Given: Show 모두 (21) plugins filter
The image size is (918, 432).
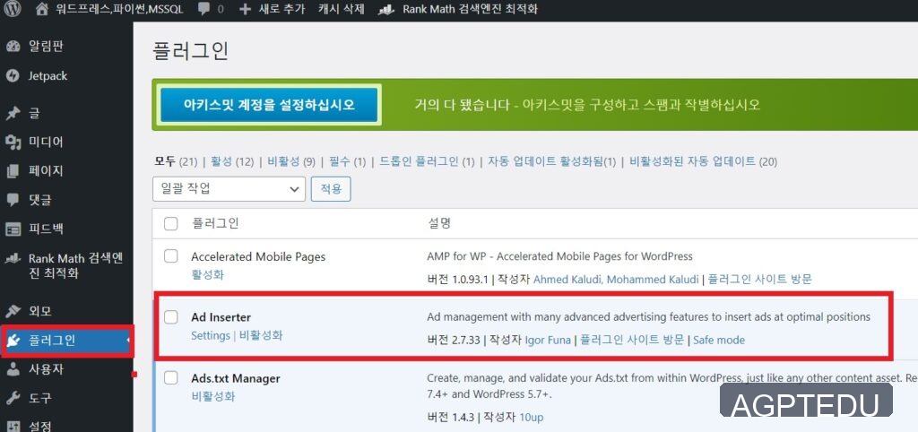Looking at the screenshot, I should pos(176,161).
